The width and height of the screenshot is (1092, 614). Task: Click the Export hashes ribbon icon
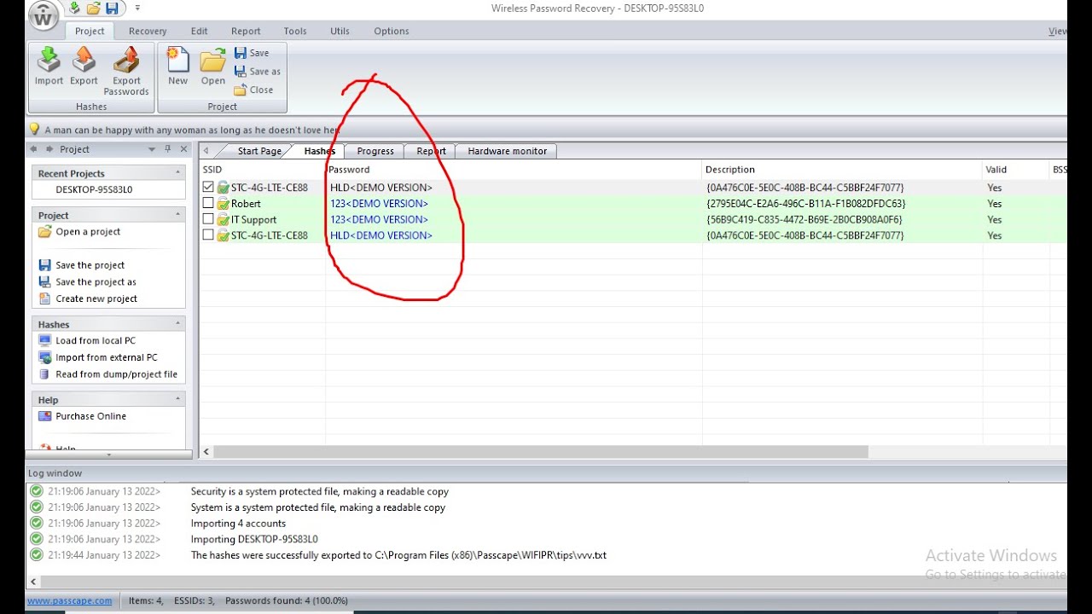(x=84, y=67)
